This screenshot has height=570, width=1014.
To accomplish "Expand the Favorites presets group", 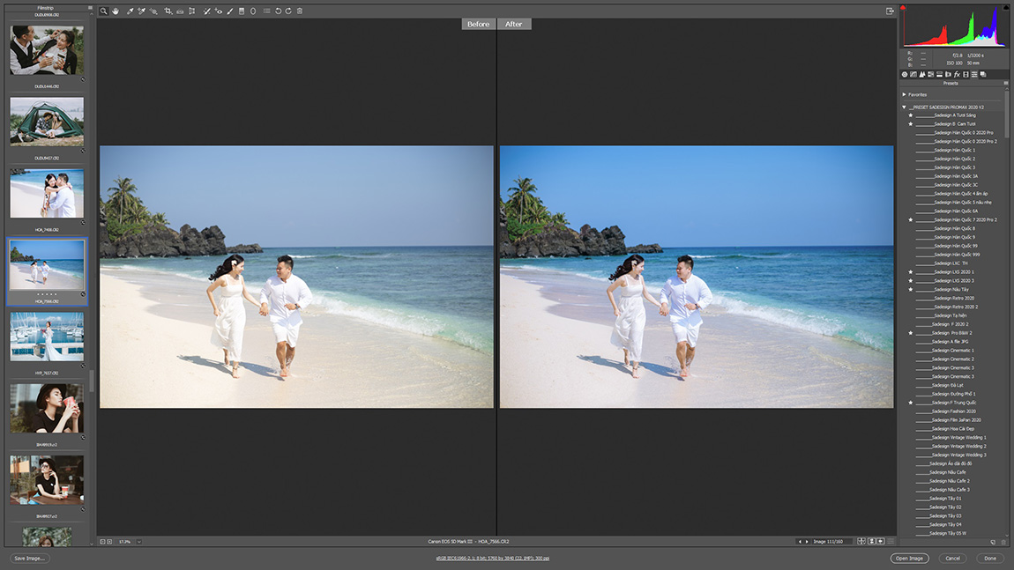I will coord(905,94).
